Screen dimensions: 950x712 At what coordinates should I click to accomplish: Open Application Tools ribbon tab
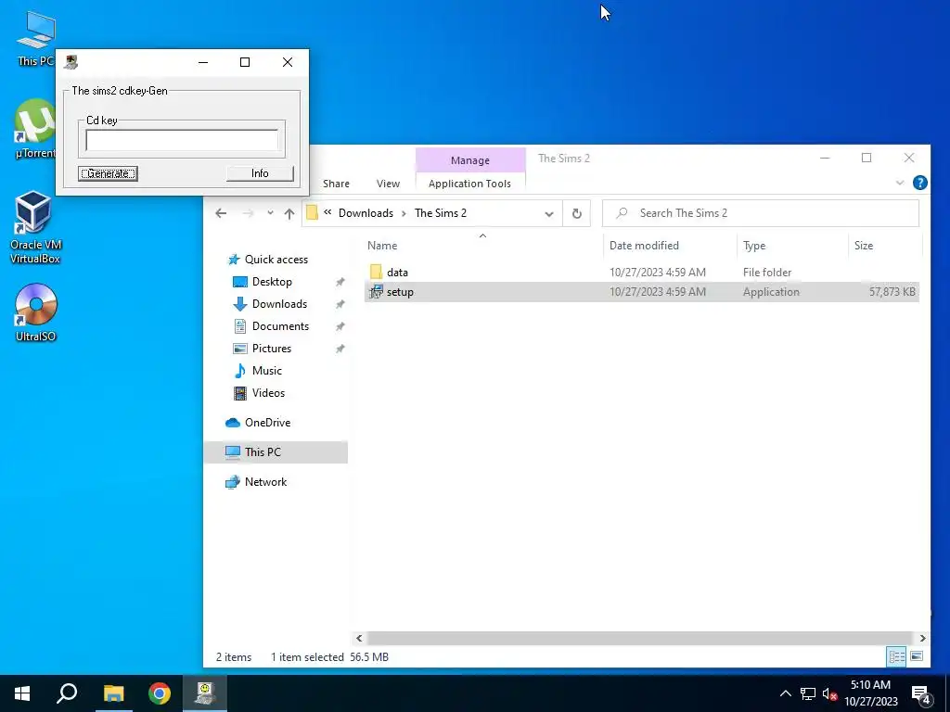coord(469,184)
